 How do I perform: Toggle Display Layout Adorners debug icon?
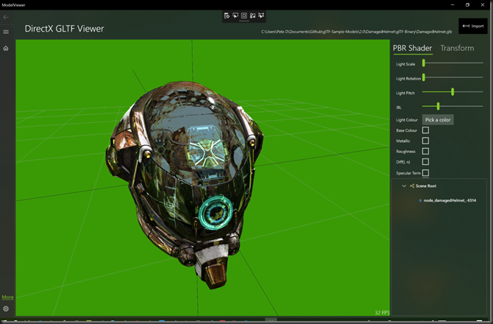click(244, 15)
